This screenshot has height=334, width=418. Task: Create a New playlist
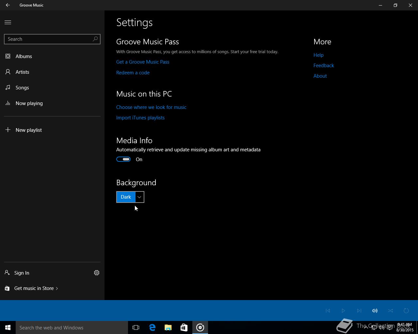(x=52, y=130)
